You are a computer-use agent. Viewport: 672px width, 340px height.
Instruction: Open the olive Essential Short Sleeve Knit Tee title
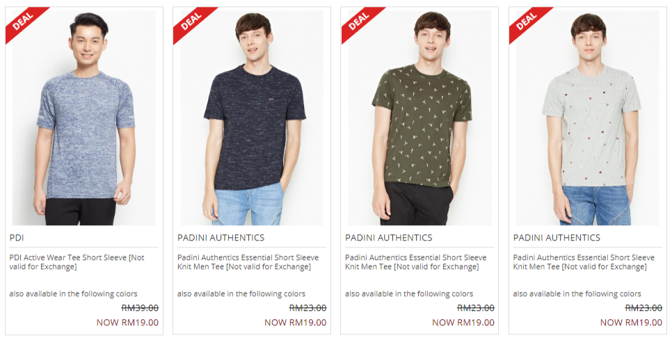(x=416, y=262)
